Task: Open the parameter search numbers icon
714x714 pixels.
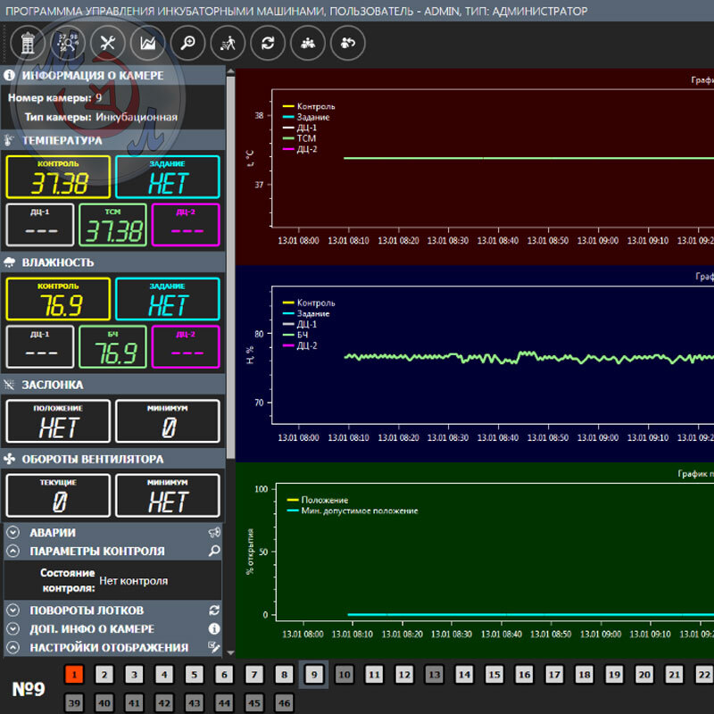Action: pos(68,43)
